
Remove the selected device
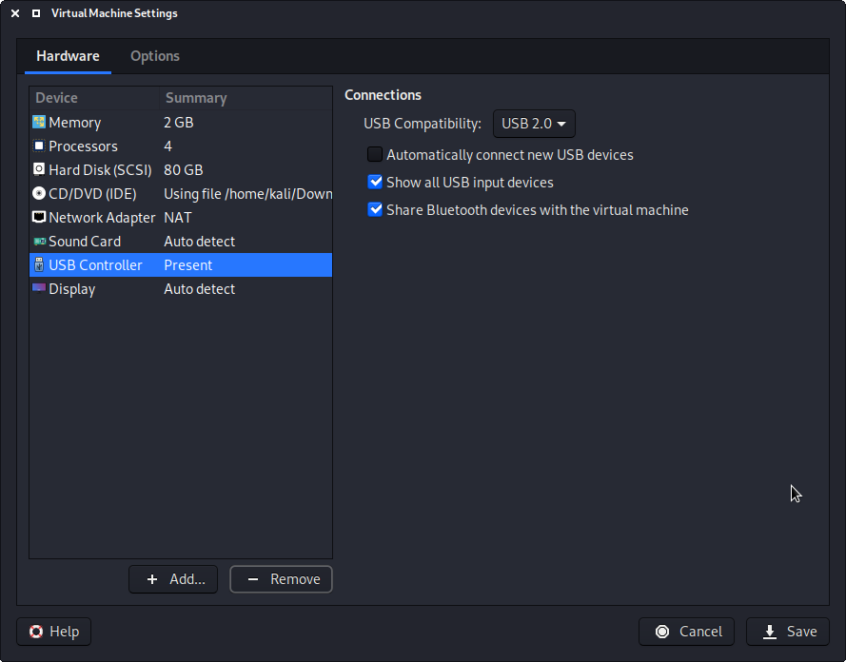pyautogui.click(x=282, y=579)
